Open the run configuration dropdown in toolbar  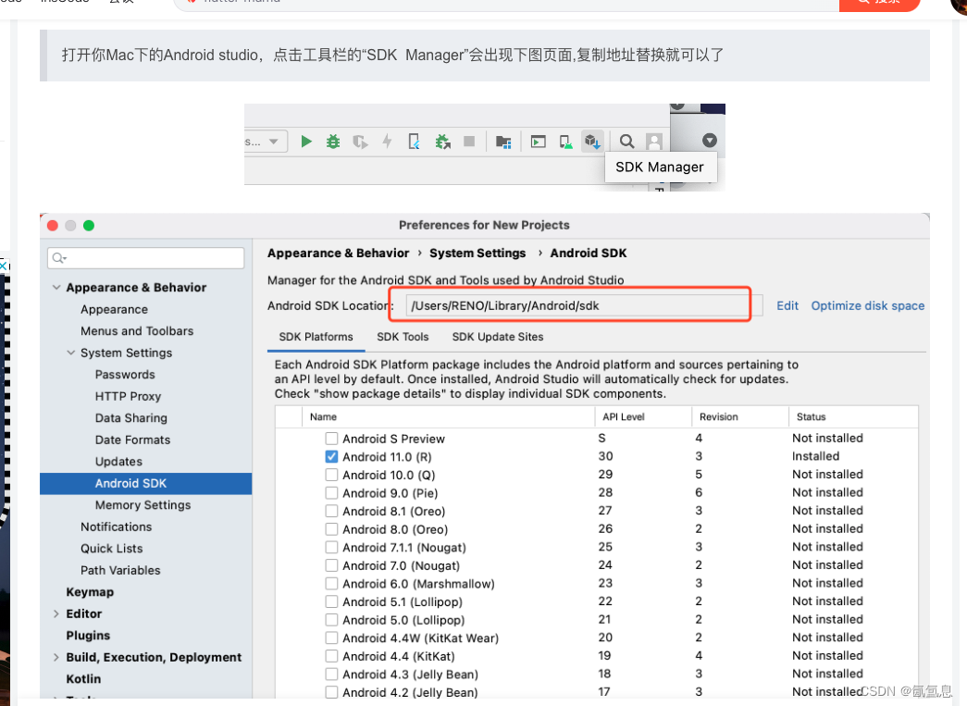pos(266,142)
